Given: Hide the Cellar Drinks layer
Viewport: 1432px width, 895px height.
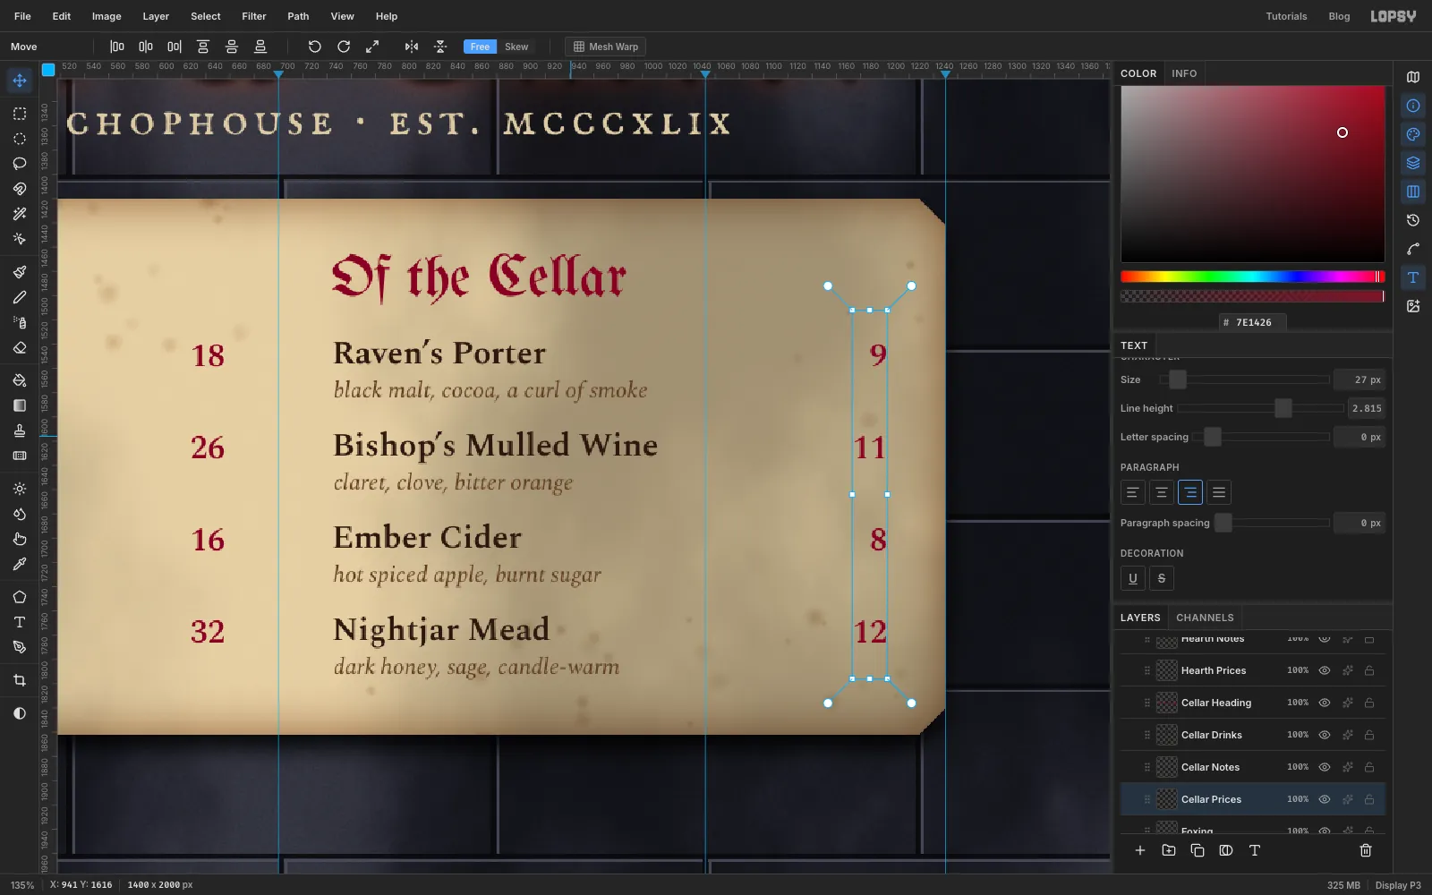Looking at the screenshot, I should point(1325,735).
